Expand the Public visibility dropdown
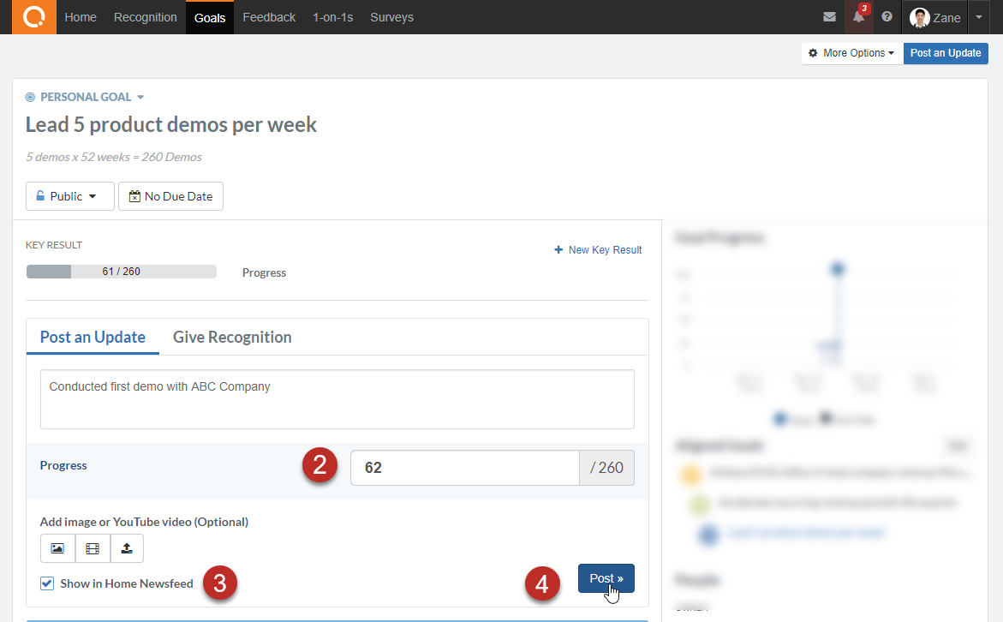The height and width of the screenshot is (622, 1003). tap(69, 196)
